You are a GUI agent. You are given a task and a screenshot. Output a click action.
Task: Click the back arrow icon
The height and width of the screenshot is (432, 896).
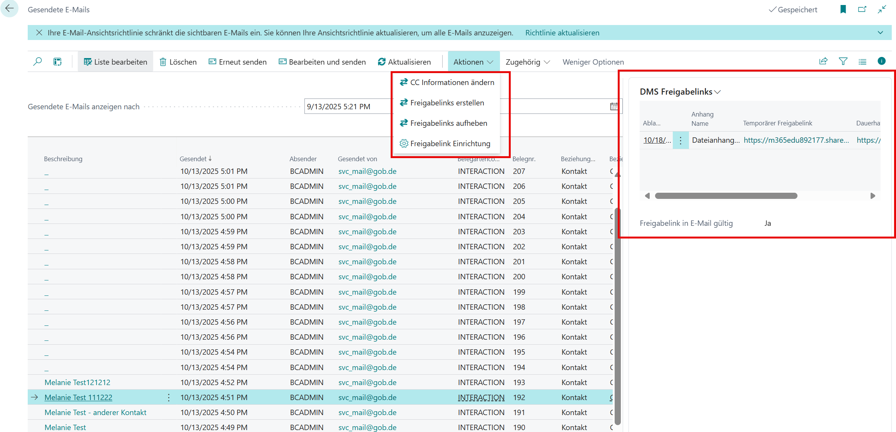point(9,8)
